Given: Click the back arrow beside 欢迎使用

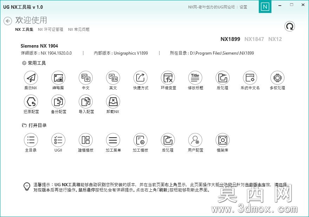Looking at the screenshot, I should [x=8, y=21].
